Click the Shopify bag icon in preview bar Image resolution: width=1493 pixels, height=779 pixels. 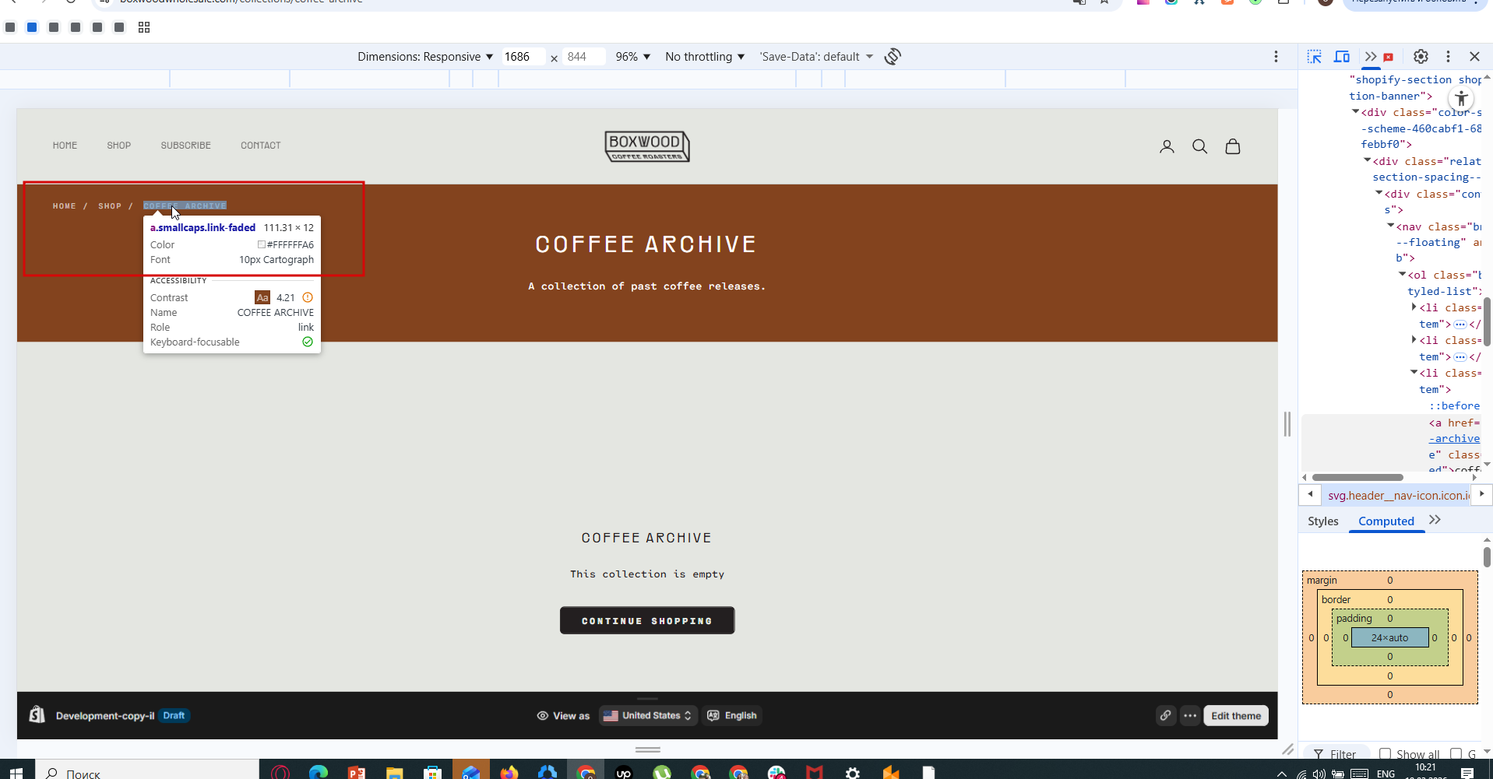click(x=37, y=714)
